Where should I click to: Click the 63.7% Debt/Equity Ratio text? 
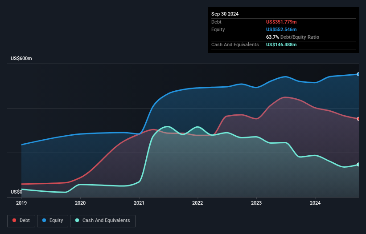point(292,37)
